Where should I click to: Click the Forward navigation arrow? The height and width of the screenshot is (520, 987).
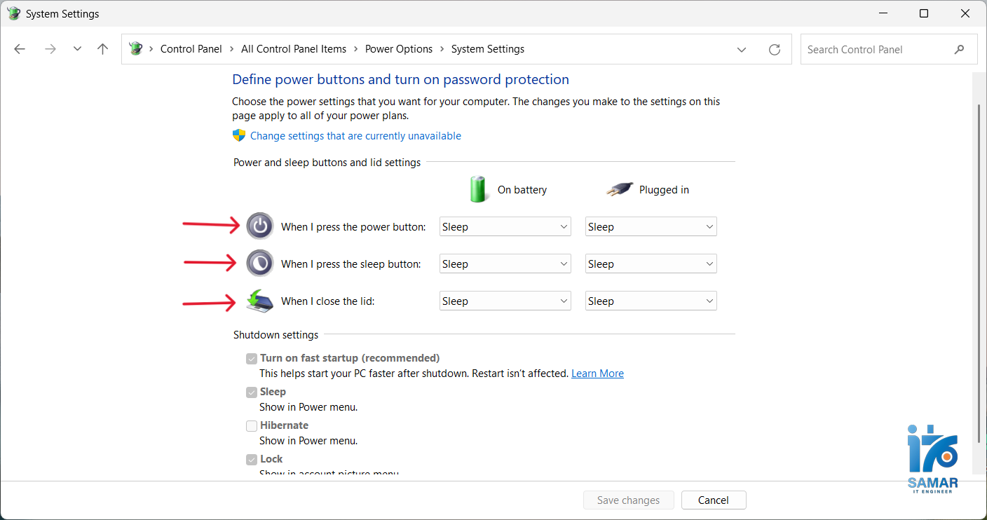tap(50, 49)
